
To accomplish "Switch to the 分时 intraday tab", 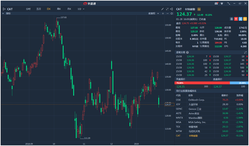I will [28, 9].
